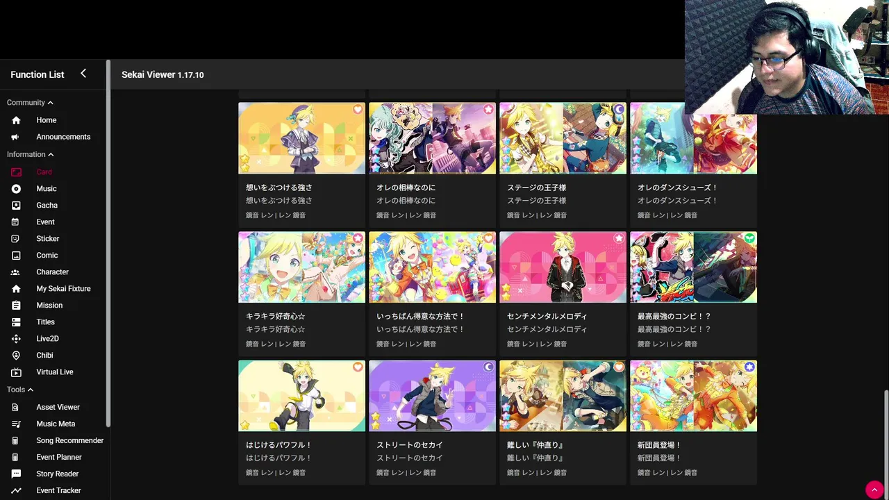Open card 想いをぶつける強さ thumbnail
889x500 pixels.
(301, 138)
